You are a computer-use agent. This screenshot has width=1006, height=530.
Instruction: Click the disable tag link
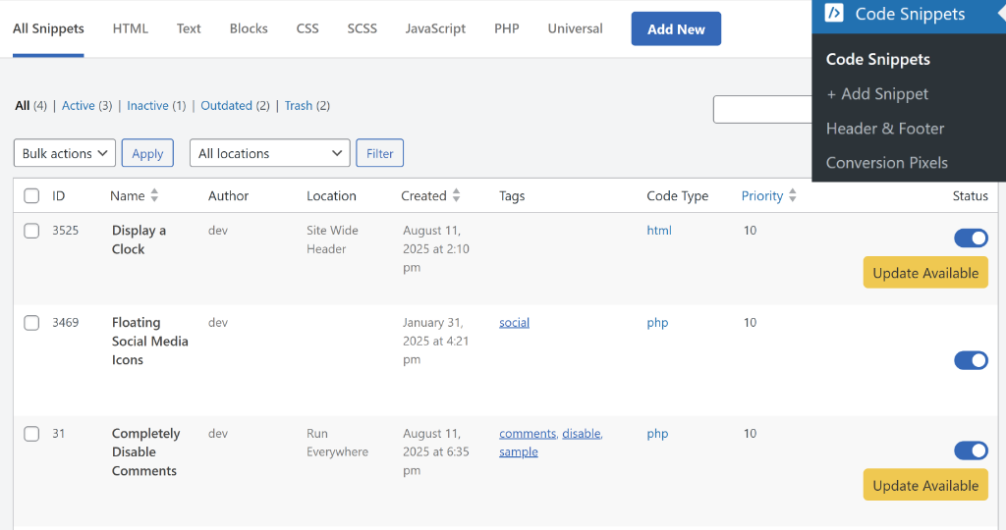pos(582,433)
